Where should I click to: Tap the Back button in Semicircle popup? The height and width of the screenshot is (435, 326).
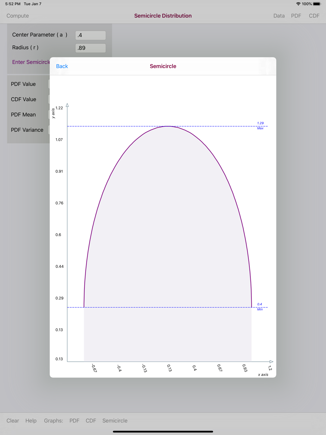pos(62,66)
